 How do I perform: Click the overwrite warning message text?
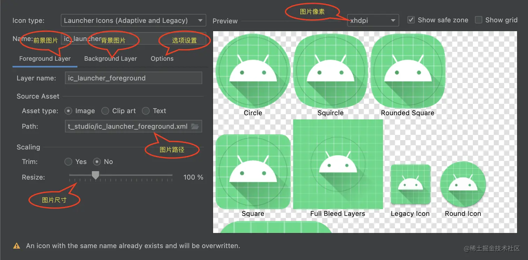(133, 246)
